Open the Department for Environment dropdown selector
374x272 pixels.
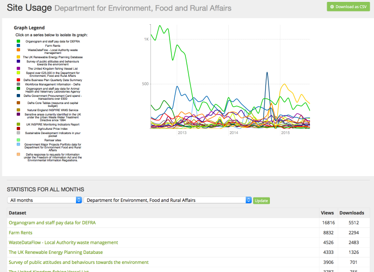tap(168, 200)
